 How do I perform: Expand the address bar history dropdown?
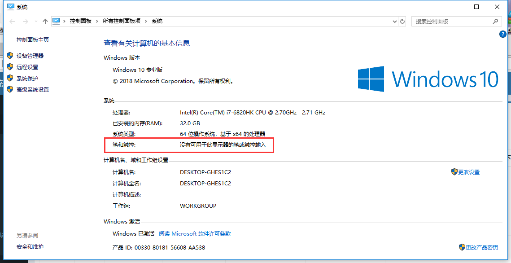point(395,22)
